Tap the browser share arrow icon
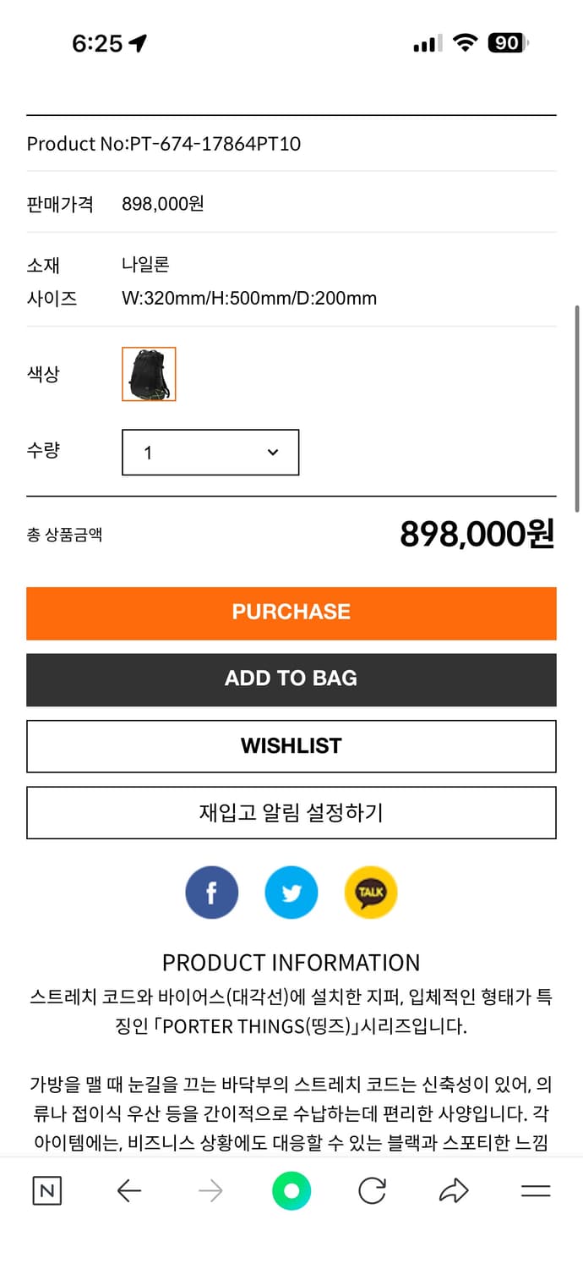 [454, 1190]
